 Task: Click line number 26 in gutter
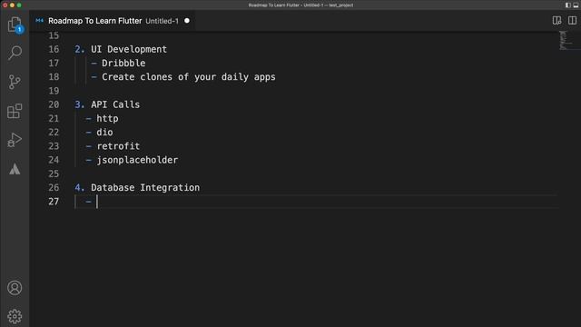[54, 188]
